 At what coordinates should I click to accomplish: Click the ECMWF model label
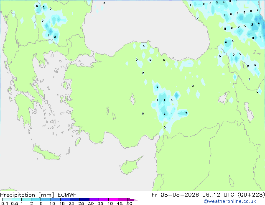(x=67, y=195)
